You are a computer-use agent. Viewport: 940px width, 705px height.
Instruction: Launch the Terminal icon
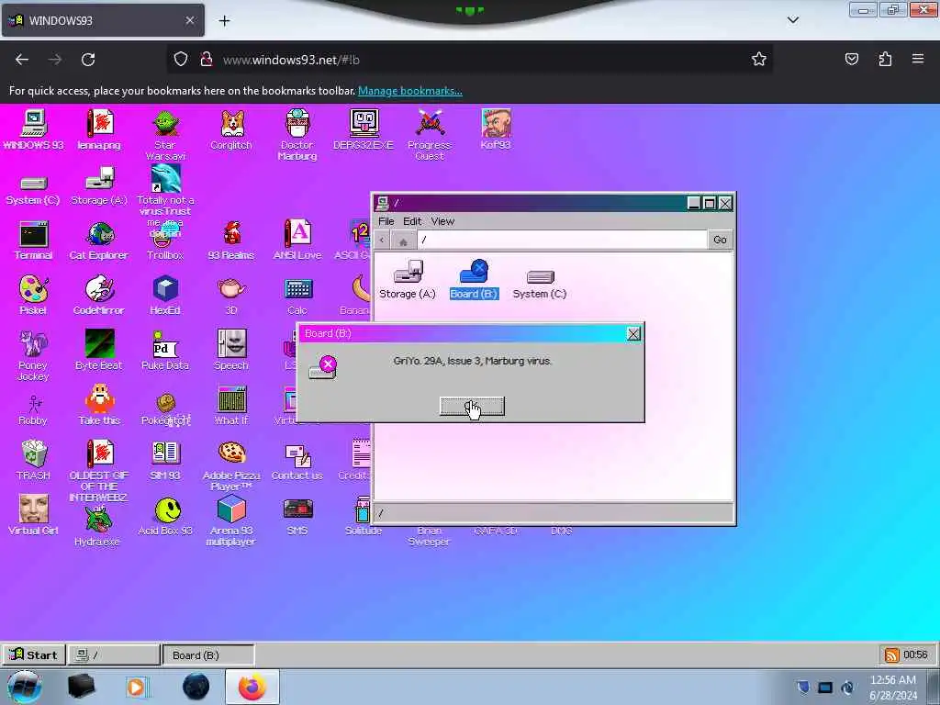(34, 241)
